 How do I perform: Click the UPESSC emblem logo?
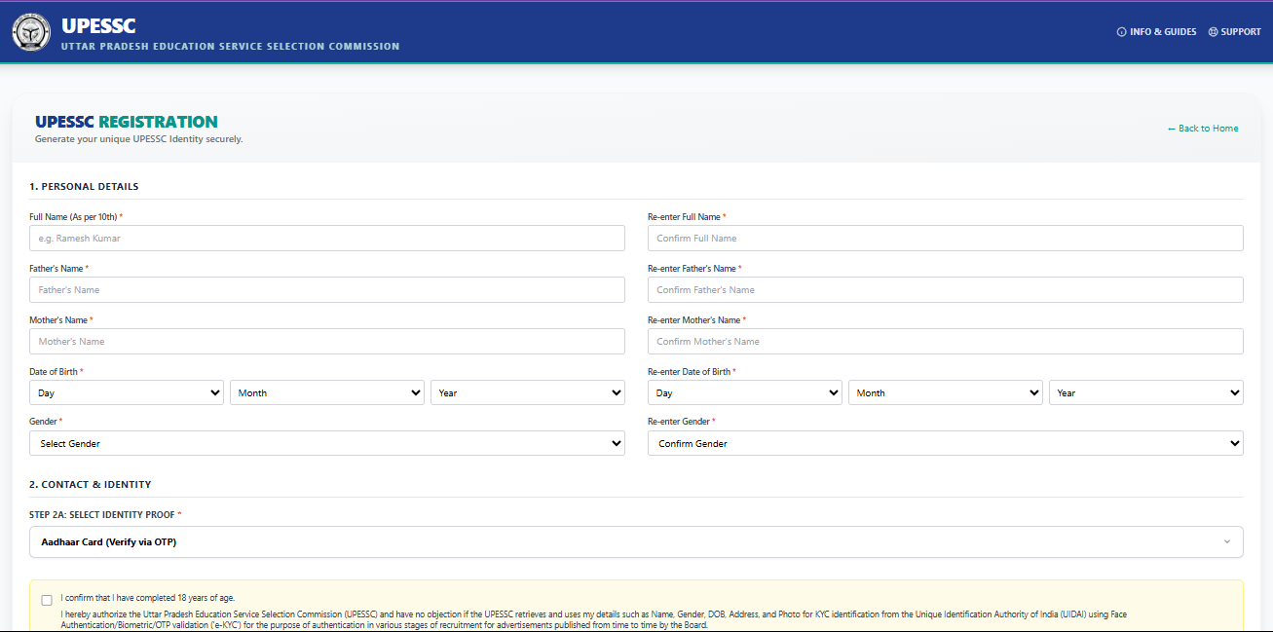pos(31,33)
